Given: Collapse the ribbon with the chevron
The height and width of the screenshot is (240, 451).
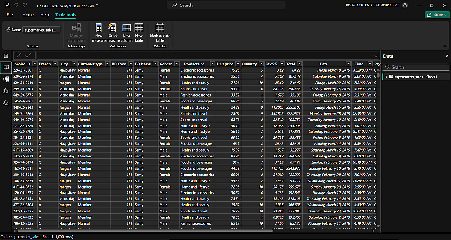Looking at the screenshot, I should tap(445, 46).
